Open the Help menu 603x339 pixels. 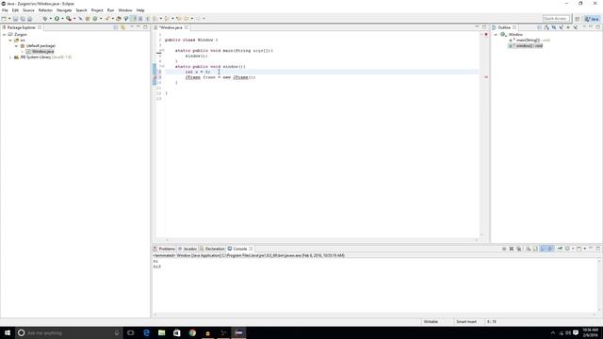point(140,10)
